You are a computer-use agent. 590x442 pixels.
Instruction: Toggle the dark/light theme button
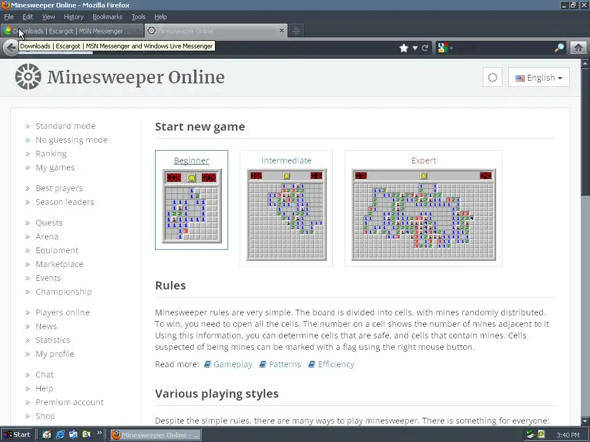492,78
